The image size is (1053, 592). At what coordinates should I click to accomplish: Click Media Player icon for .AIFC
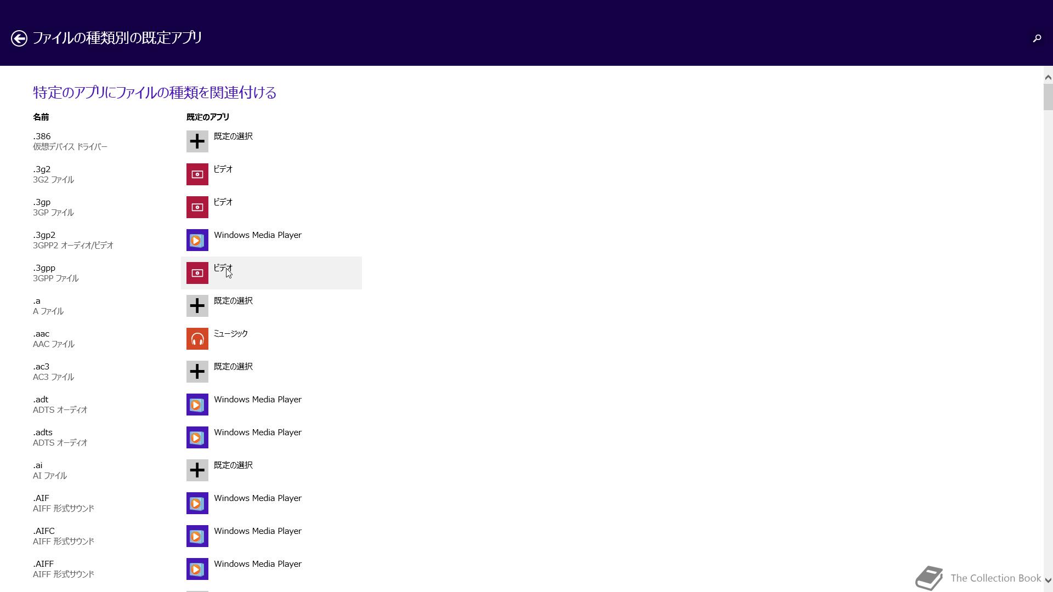[197, 536]
